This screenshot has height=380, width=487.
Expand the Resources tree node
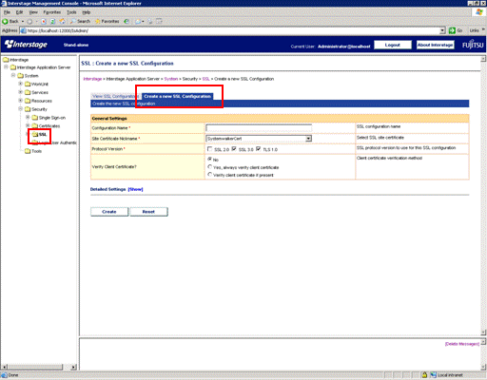(x=20, y=101)
